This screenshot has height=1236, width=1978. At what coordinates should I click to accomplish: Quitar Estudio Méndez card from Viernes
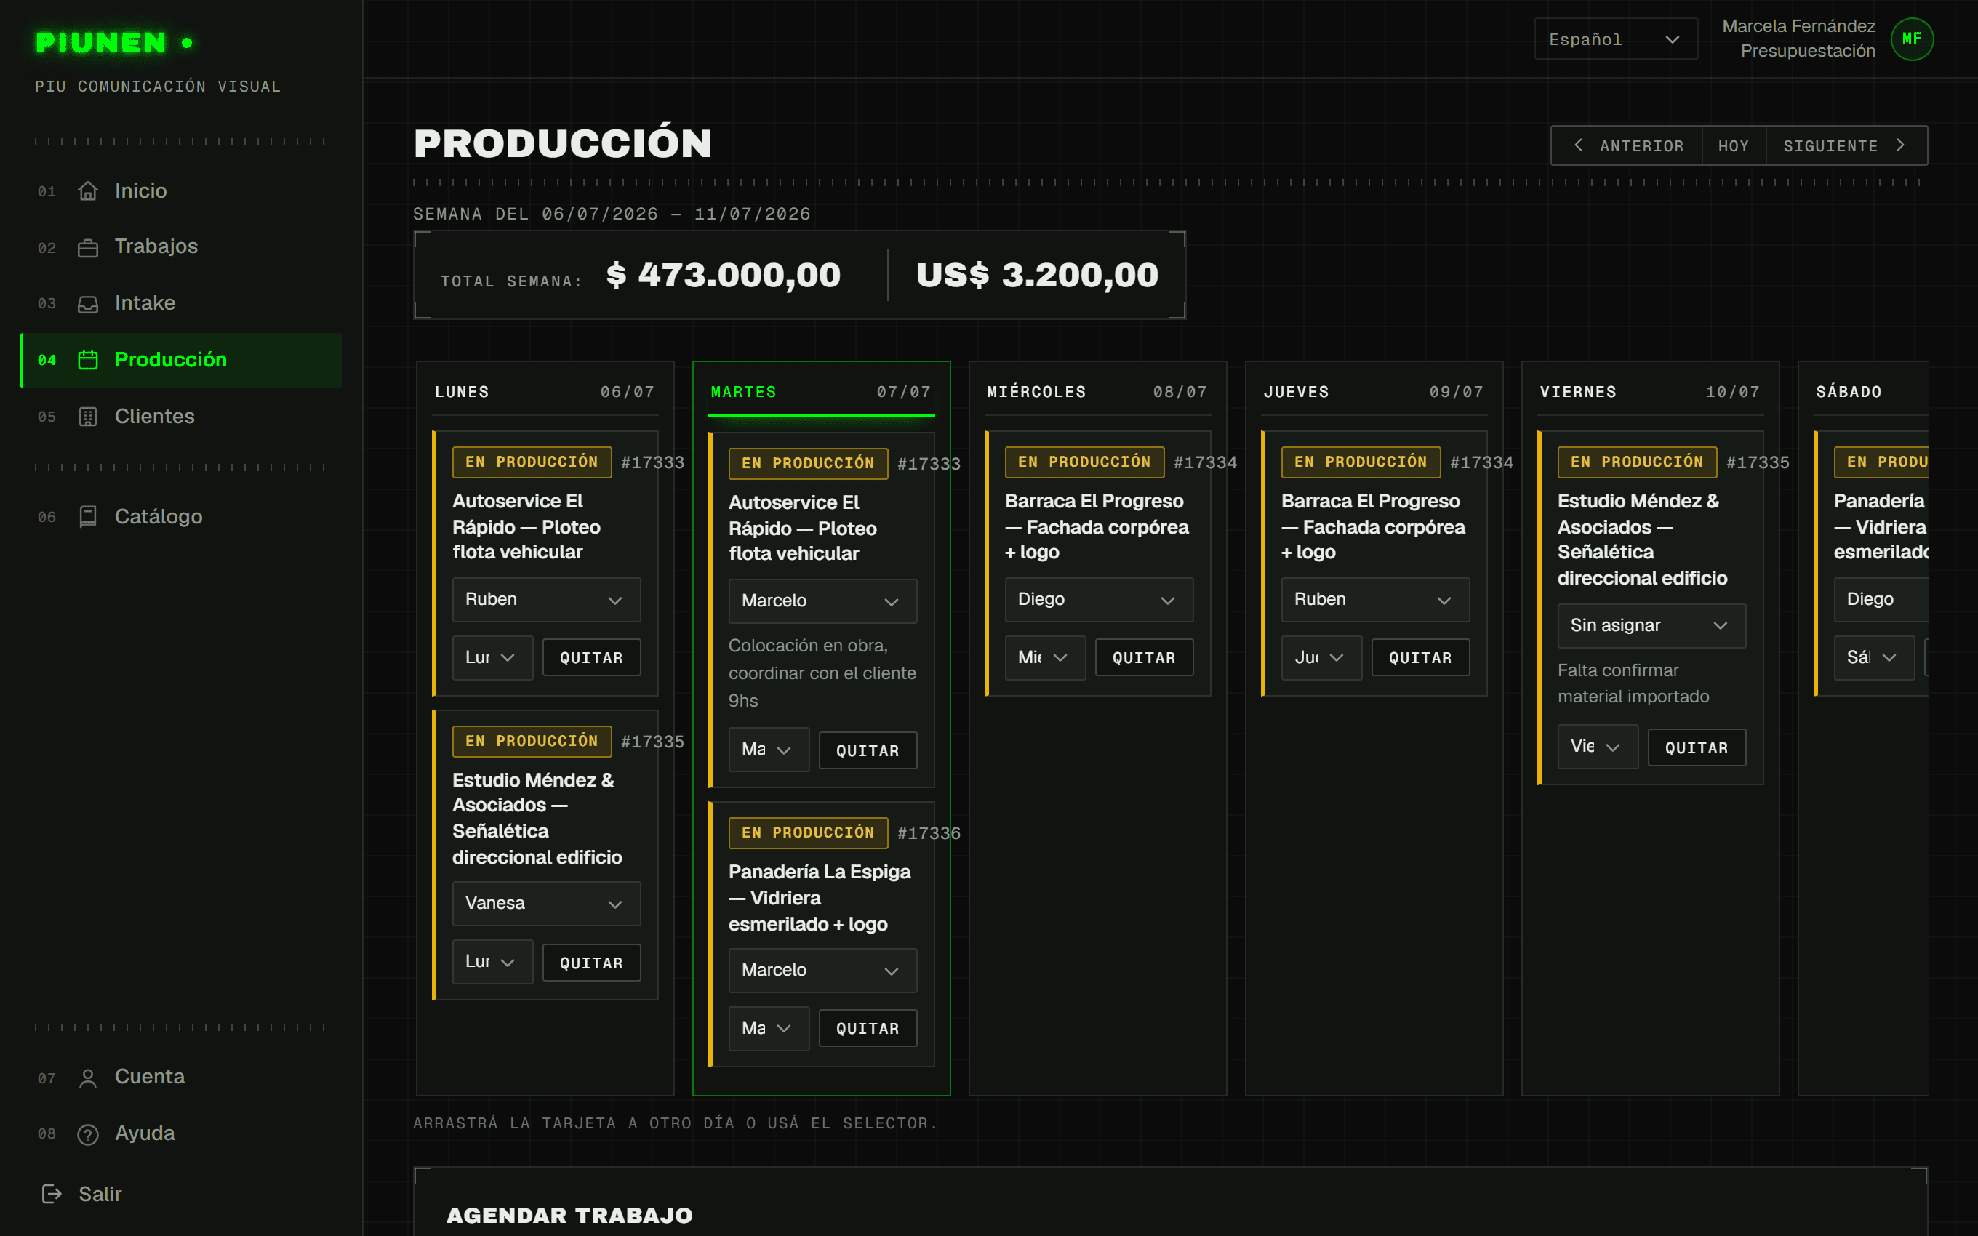pos(1697,747)
